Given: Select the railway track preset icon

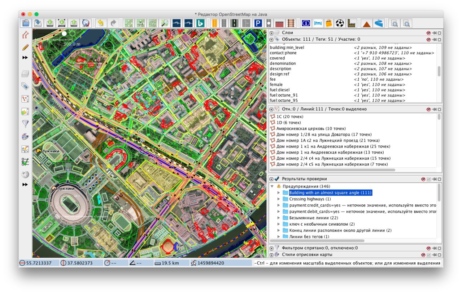Looking at the screenshot, I should click(x=290, y=23).
